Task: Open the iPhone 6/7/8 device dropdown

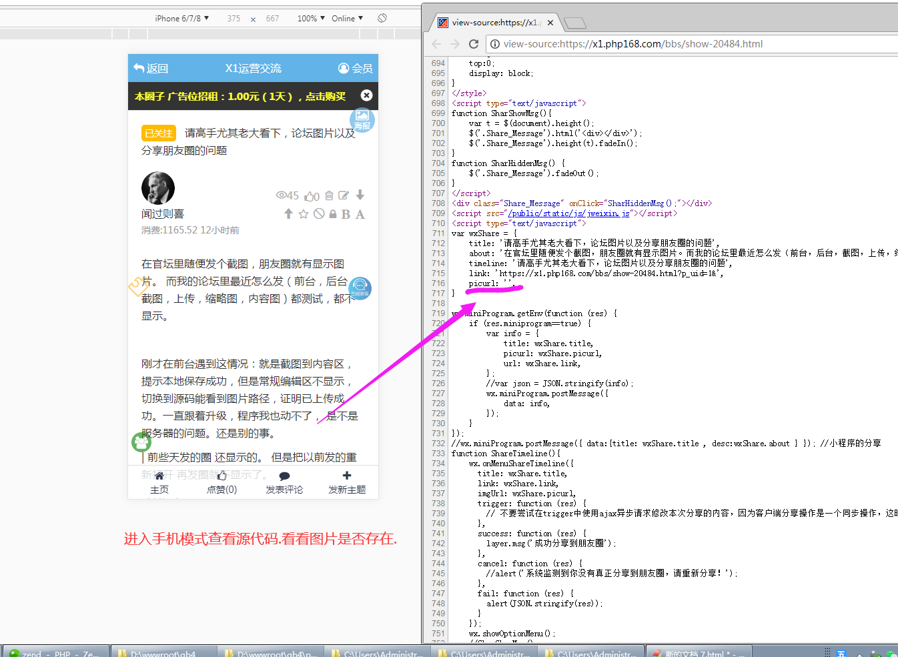Action: pyautogui.click(x=181, y=18)
